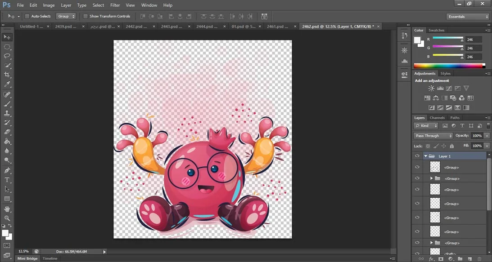Screen dimensions: 492x262
Task: Click the R color slider
Action: point(448,38)
